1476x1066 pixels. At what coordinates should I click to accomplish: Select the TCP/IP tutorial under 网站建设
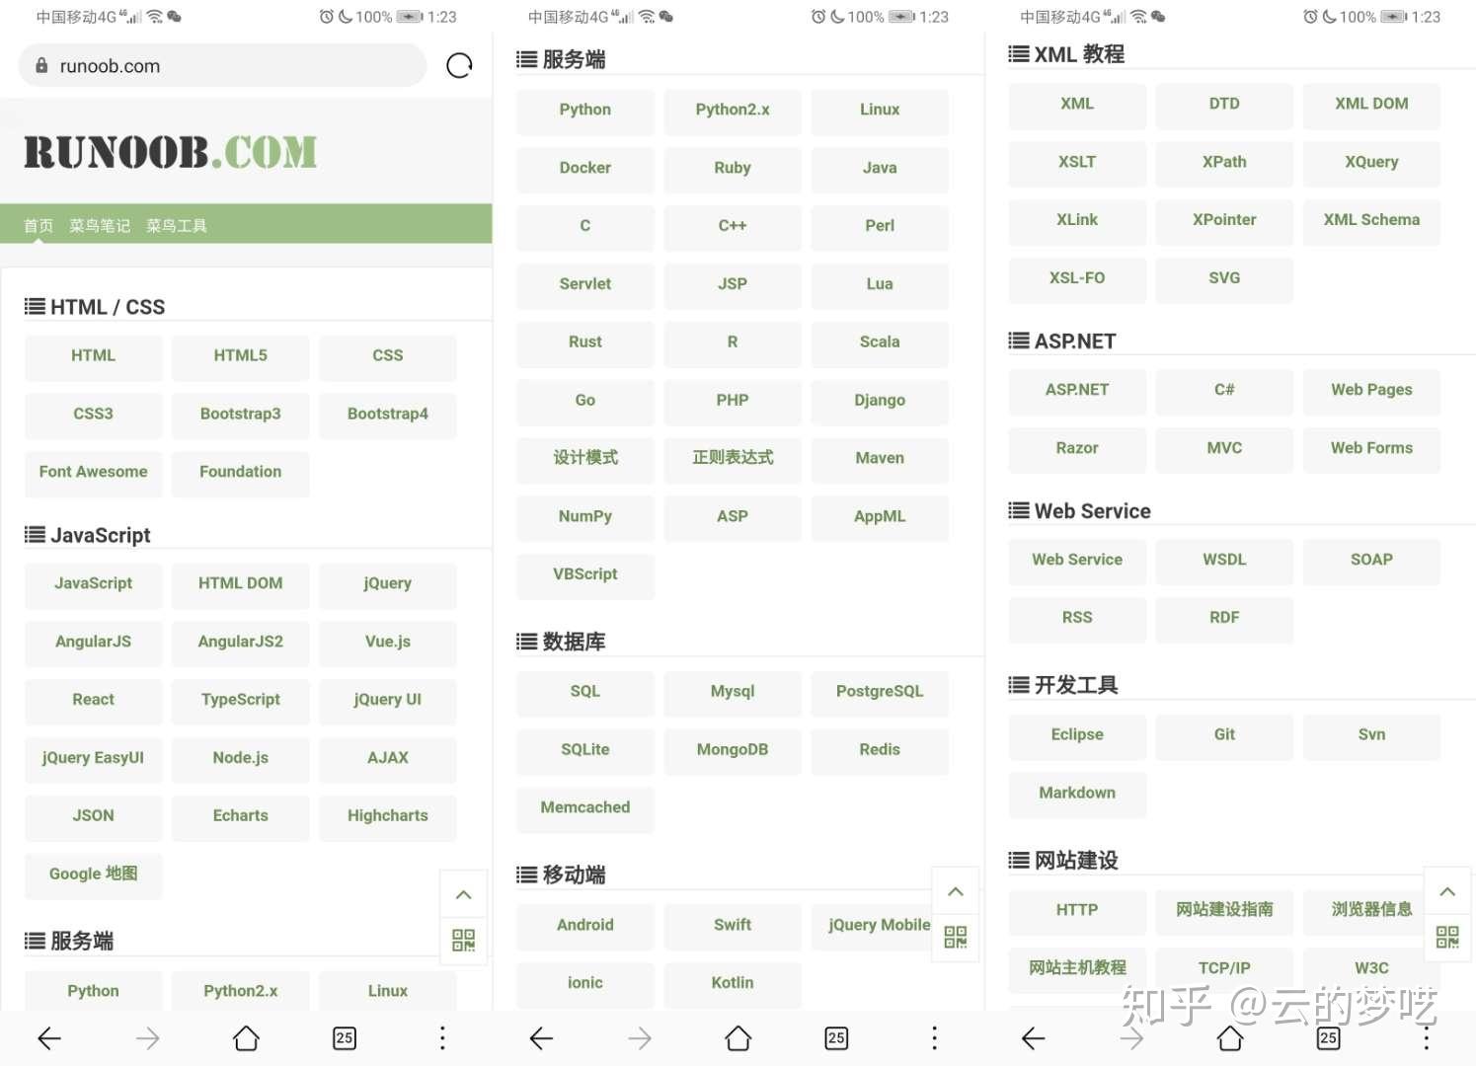click(1224, 967)
